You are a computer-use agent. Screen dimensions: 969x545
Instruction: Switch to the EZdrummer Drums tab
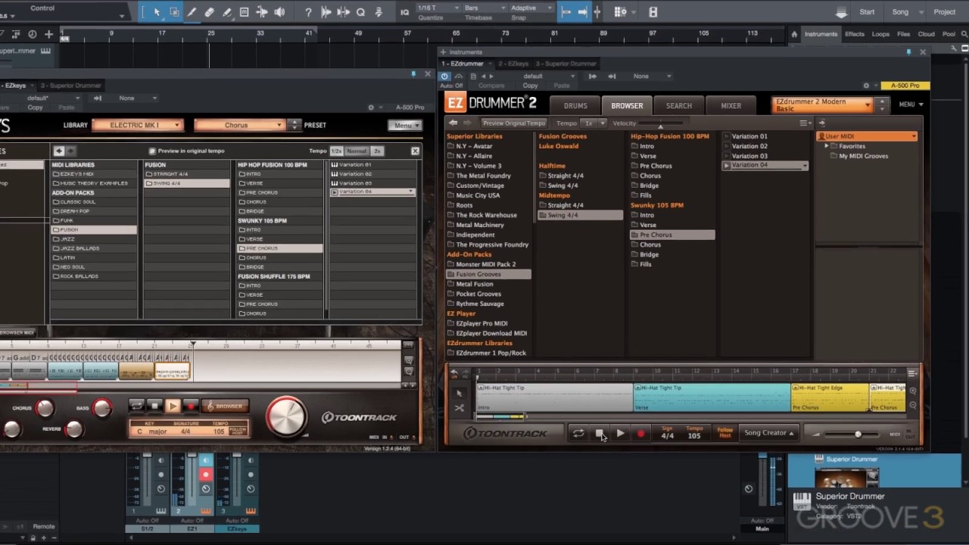575,106
